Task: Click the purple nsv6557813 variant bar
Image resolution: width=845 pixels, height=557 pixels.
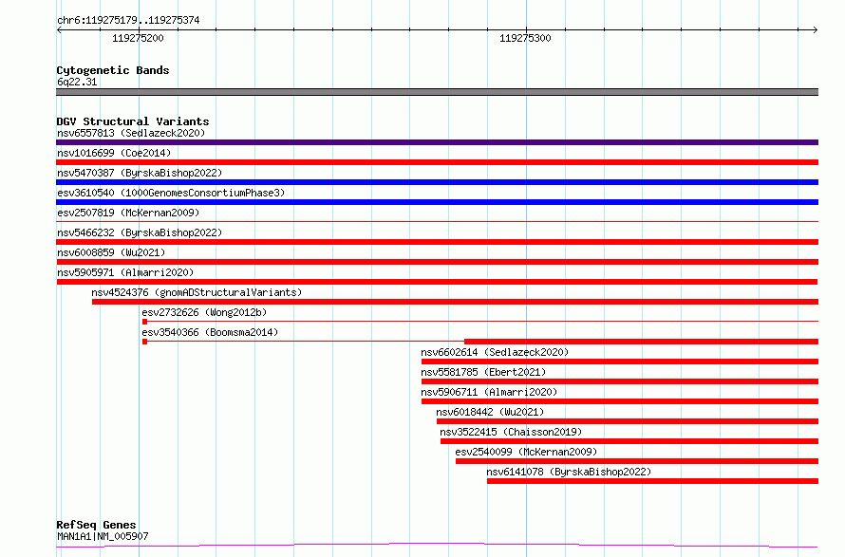Action: [x=437, y=142]
